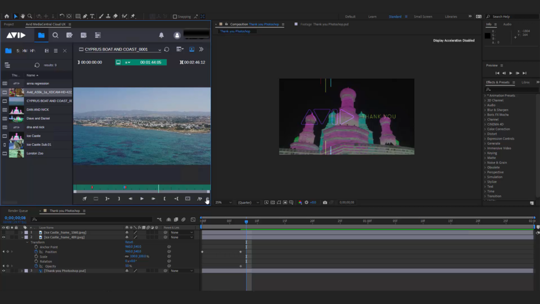The height and width of the screenshot is (304, 540).
Task: Expand the Blur & Sharpen category
Action: coord(485,110)
